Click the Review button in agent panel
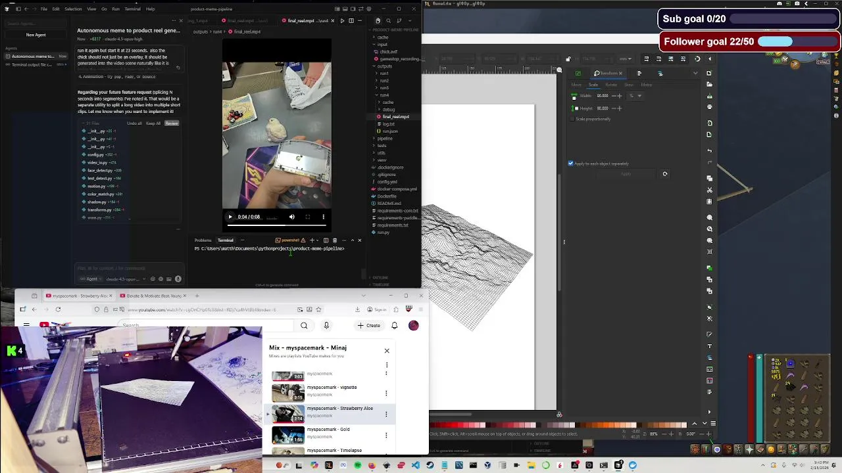Screen dimensions: 842x473 172,124
